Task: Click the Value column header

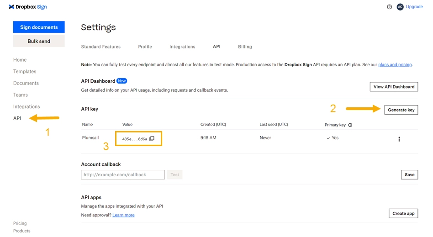Action: tap(127, 124)
